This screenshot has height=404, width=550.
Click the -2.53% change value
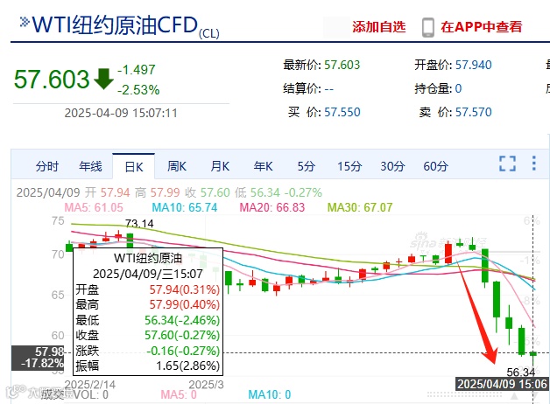pyautogui.click(x=138, y=90)
